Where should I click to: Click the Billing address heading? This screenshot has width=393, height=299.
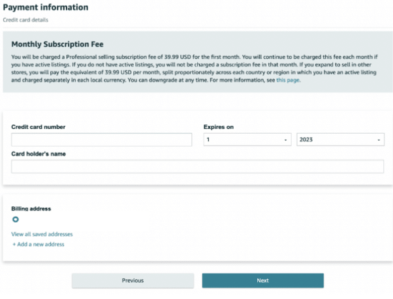(x=31, y=208)
